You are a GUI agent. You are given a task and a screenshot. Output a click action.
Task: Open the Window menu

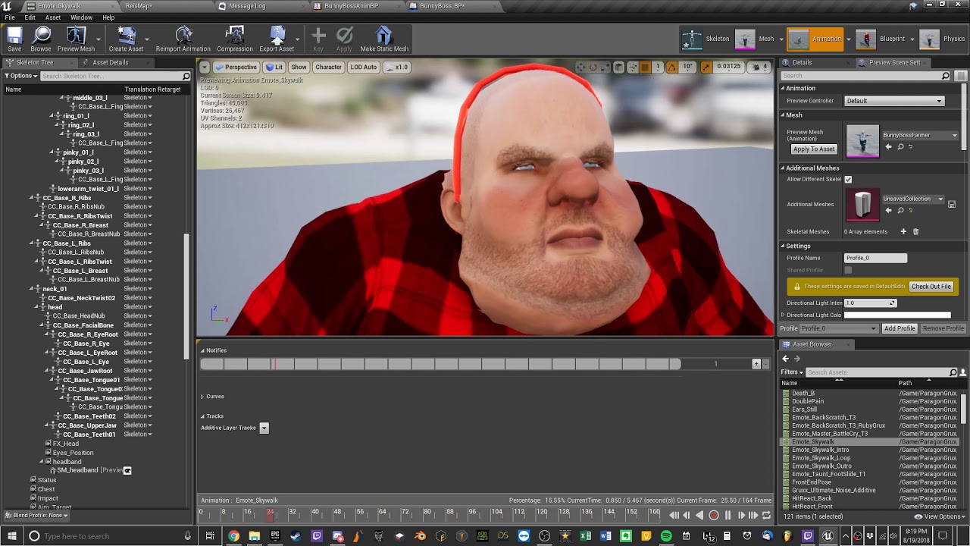coord(81,17)
